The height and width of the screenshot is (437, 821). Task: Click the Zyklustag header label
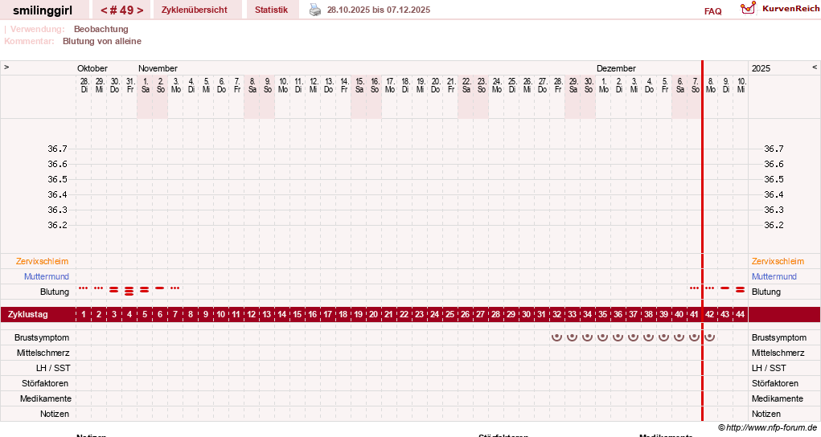[28, 315]
